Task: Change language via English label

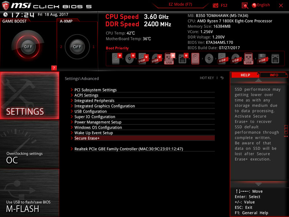Action: [x=263, y=5]
